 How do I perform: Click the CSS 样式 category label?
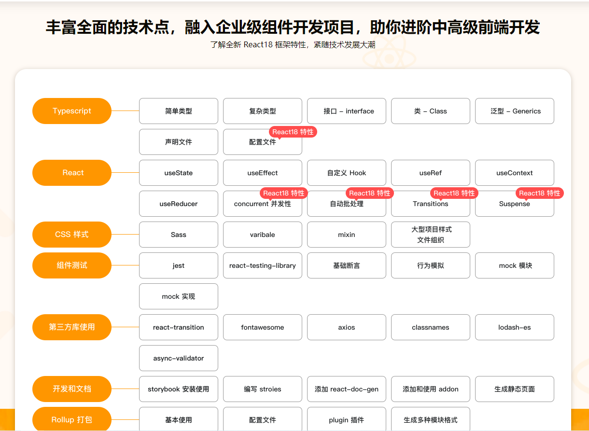tap(72, 235)
